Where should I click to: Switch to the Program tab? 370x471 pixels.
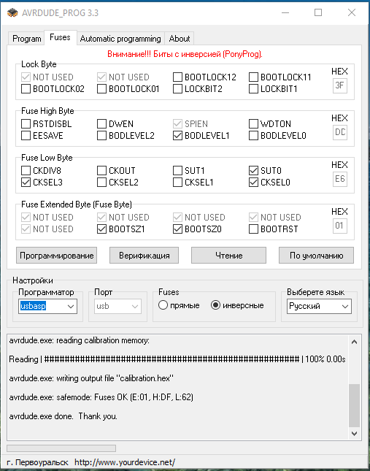[26, 39]
